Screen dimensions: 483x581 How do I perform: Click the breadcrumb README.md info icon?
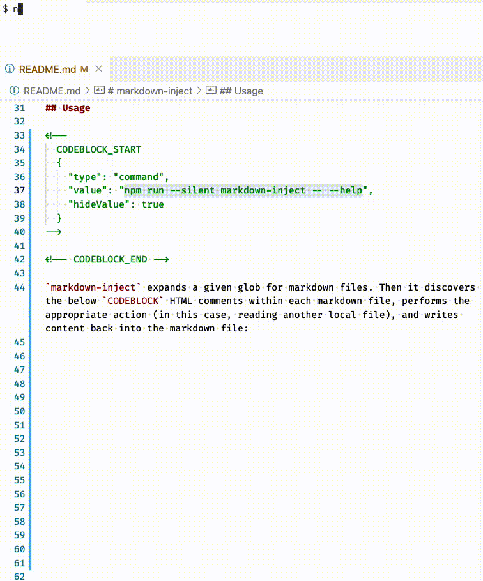click(x=14, y=91)
